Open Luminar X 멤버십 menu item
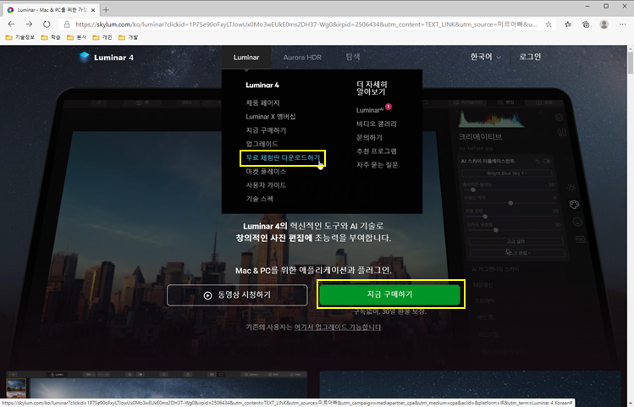Screen dimensions: 634x407 click(271, 117)
